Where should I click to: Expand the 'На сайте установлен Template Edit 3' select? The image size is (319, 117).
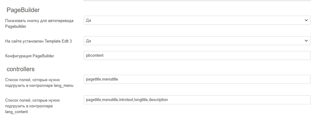[197, 41]
